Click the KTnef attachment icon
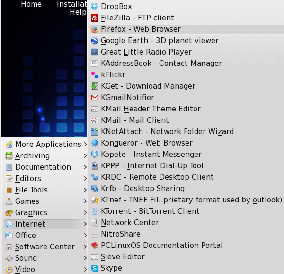This screenshot has width=284, height=274. pos(95,200)
